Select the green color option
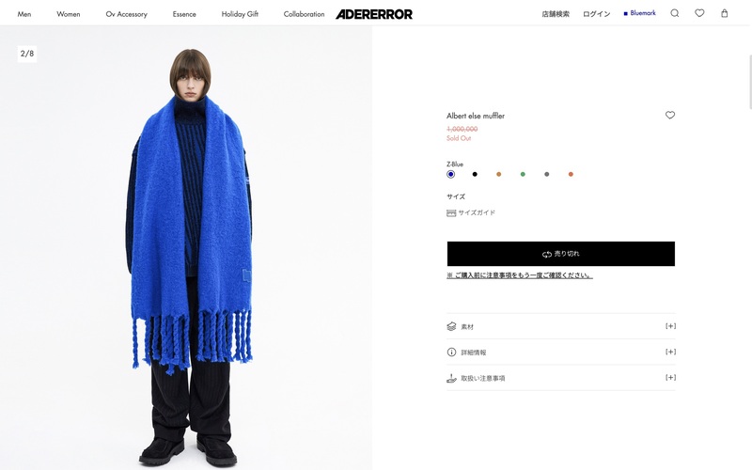Screen dimensions: 752x470 click(523, 174)
